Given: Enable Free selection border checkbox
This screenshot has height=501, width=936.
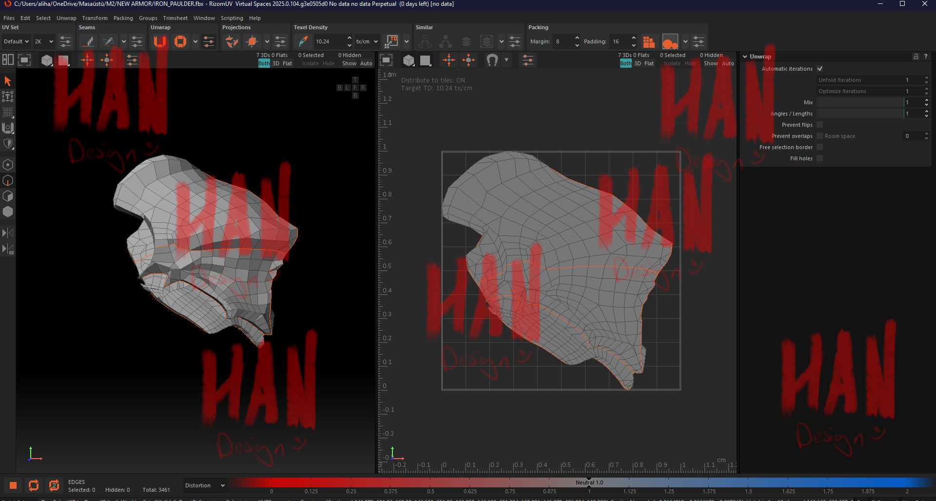Looking at the screenshot, I should click(820, 147).
